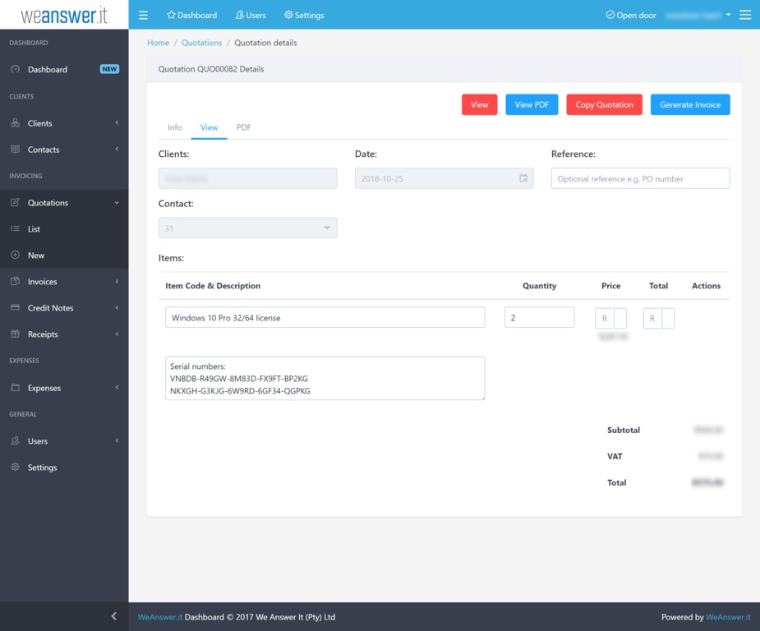
Task: Go to Home breadcrumb link
Action: (158, 43)
